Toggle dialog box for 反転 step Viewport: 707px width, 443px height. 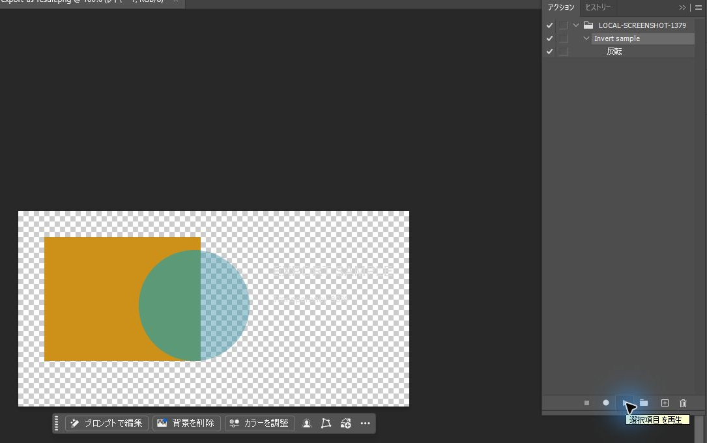(563, 51)
